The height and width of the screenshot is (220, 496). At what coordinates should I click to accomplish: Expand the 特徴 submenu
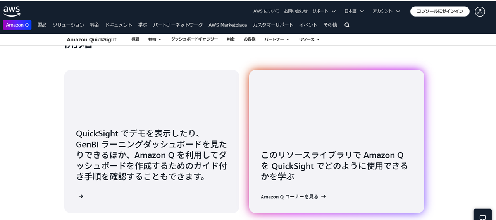(155, 39)
